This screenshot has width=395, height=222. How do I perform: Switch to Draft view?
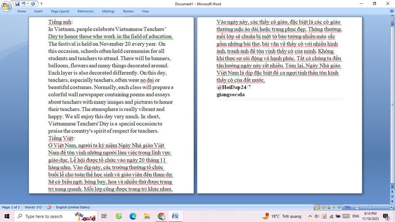(x=339, y=207)
